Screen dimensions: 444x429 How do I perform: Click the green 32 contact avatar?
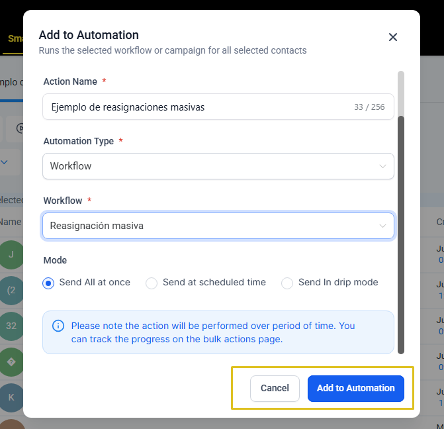(x=11, y=326)
